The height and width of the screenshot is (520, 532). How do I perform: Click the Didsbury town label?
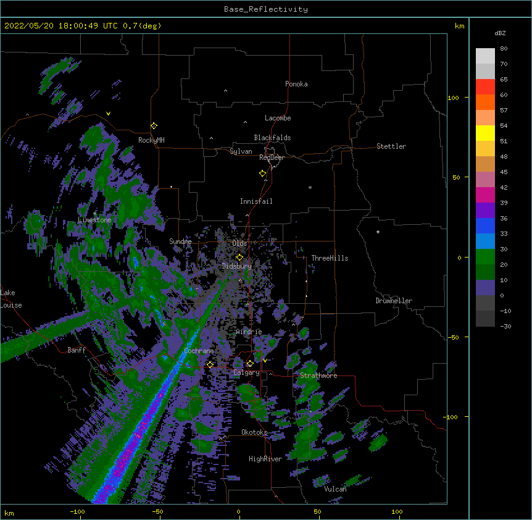tap(237, 266)
